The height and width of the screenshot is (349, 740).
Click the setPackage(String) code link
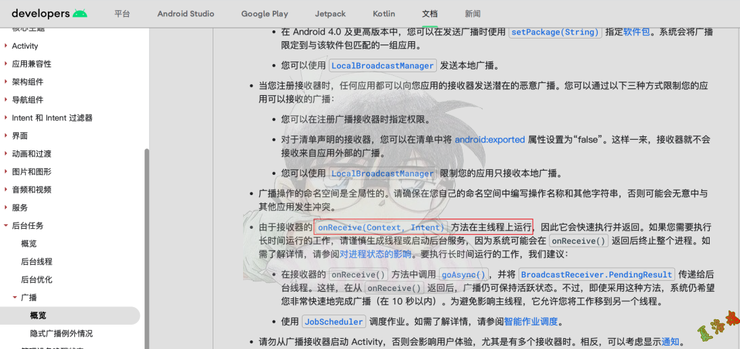555,32
